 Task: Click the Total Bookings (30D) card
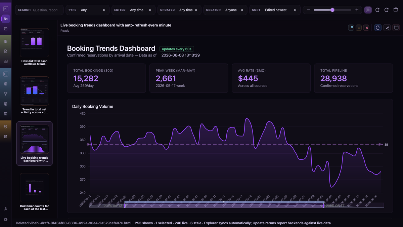(106, 78)
